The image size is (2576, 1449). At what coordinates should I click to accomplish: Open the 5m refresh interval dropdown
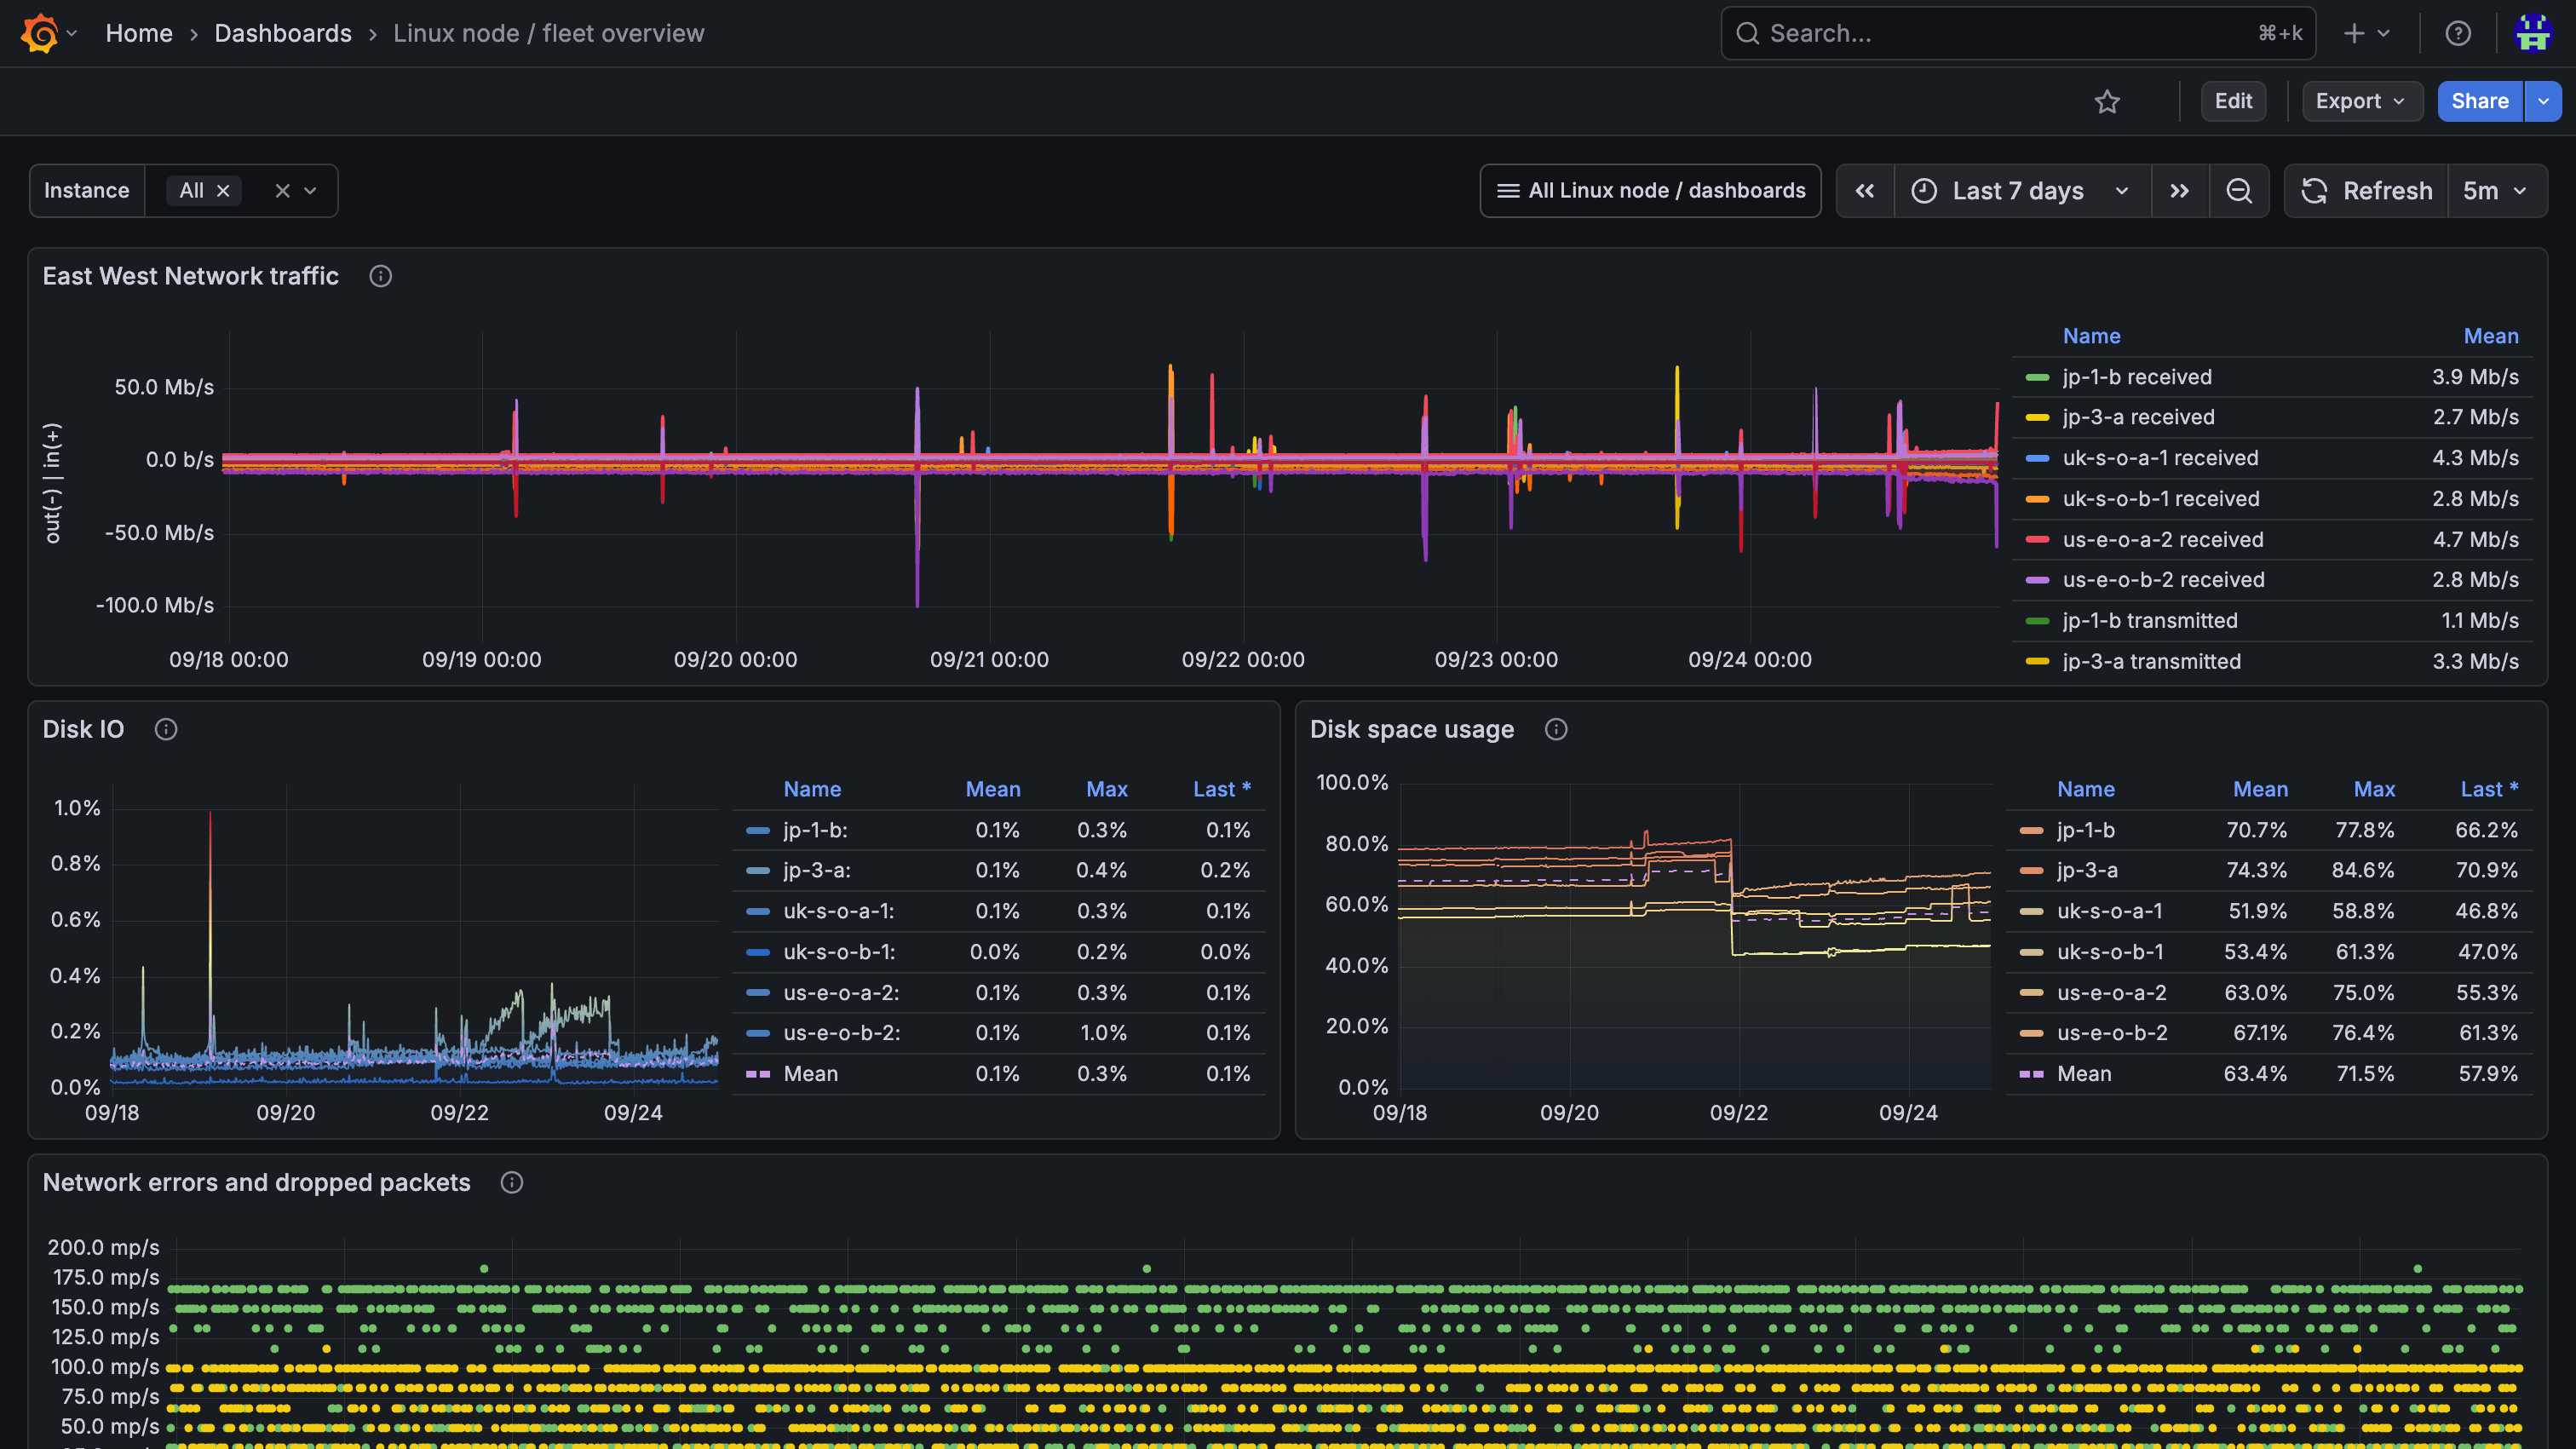coord(2496,191)
